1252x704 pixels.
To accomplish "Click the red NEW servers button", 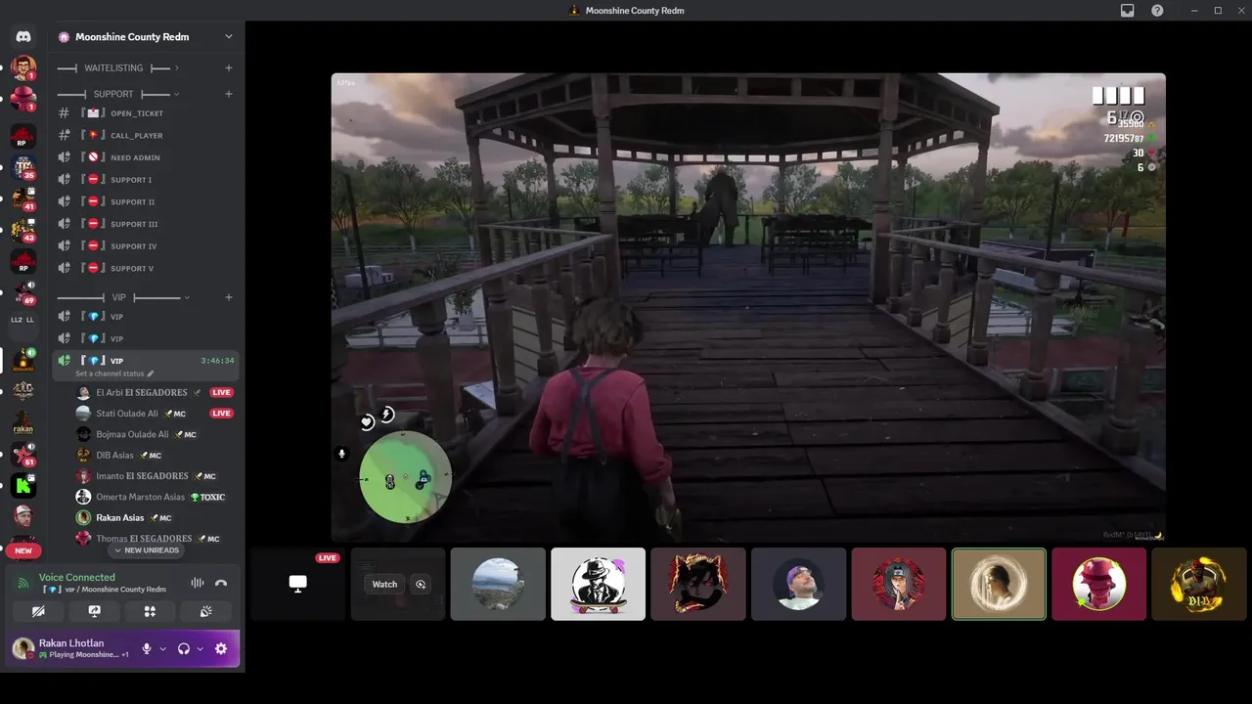I will 23,550.
